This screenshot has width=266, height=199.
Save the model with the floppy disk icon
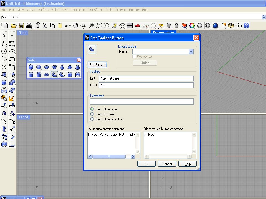[21, 26]
